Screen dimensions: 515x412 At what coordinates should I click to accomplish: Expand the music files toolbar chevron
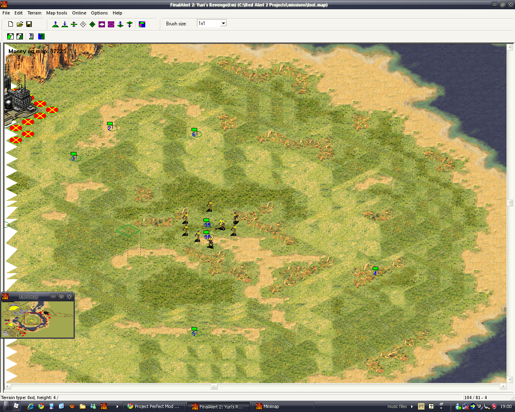pyautogui.click(x=412, y=406)
